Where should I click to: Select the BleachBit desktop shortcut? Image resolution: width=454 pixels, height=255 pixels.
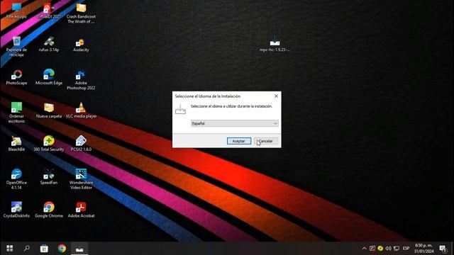point(16,144)
